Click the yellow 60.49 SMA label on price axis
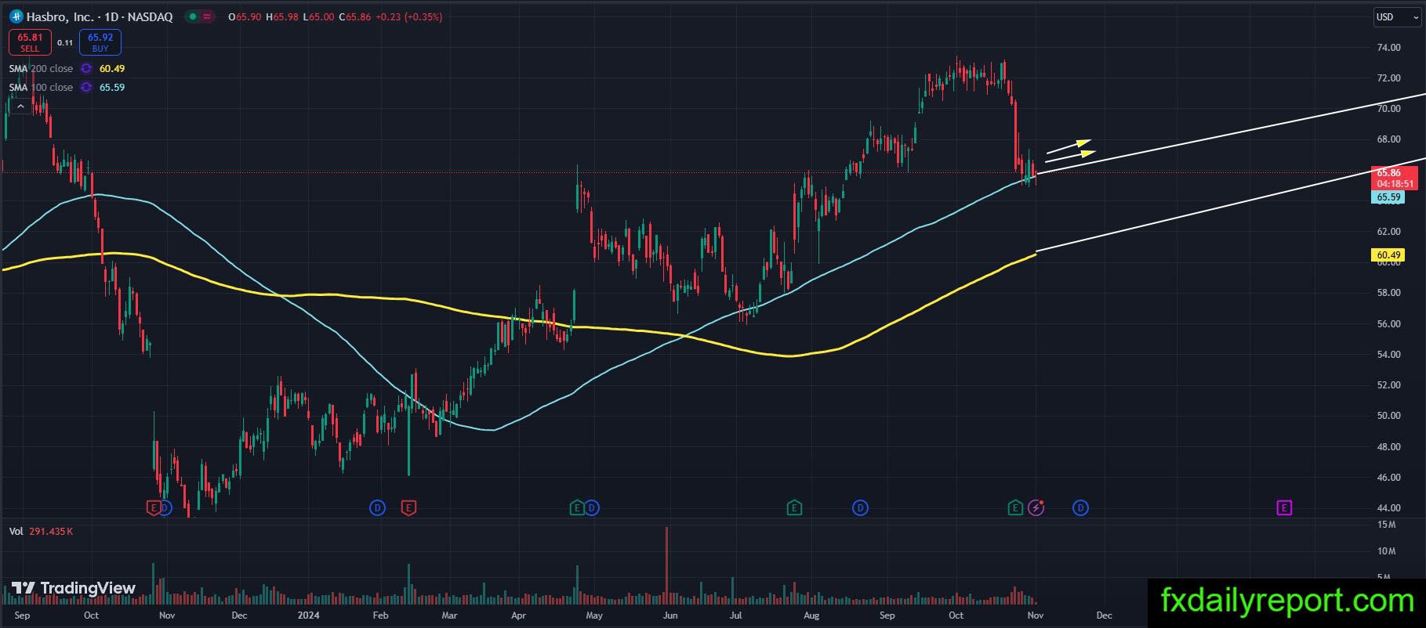This screenshot has width=1426, height=628. click(1388, 255)
